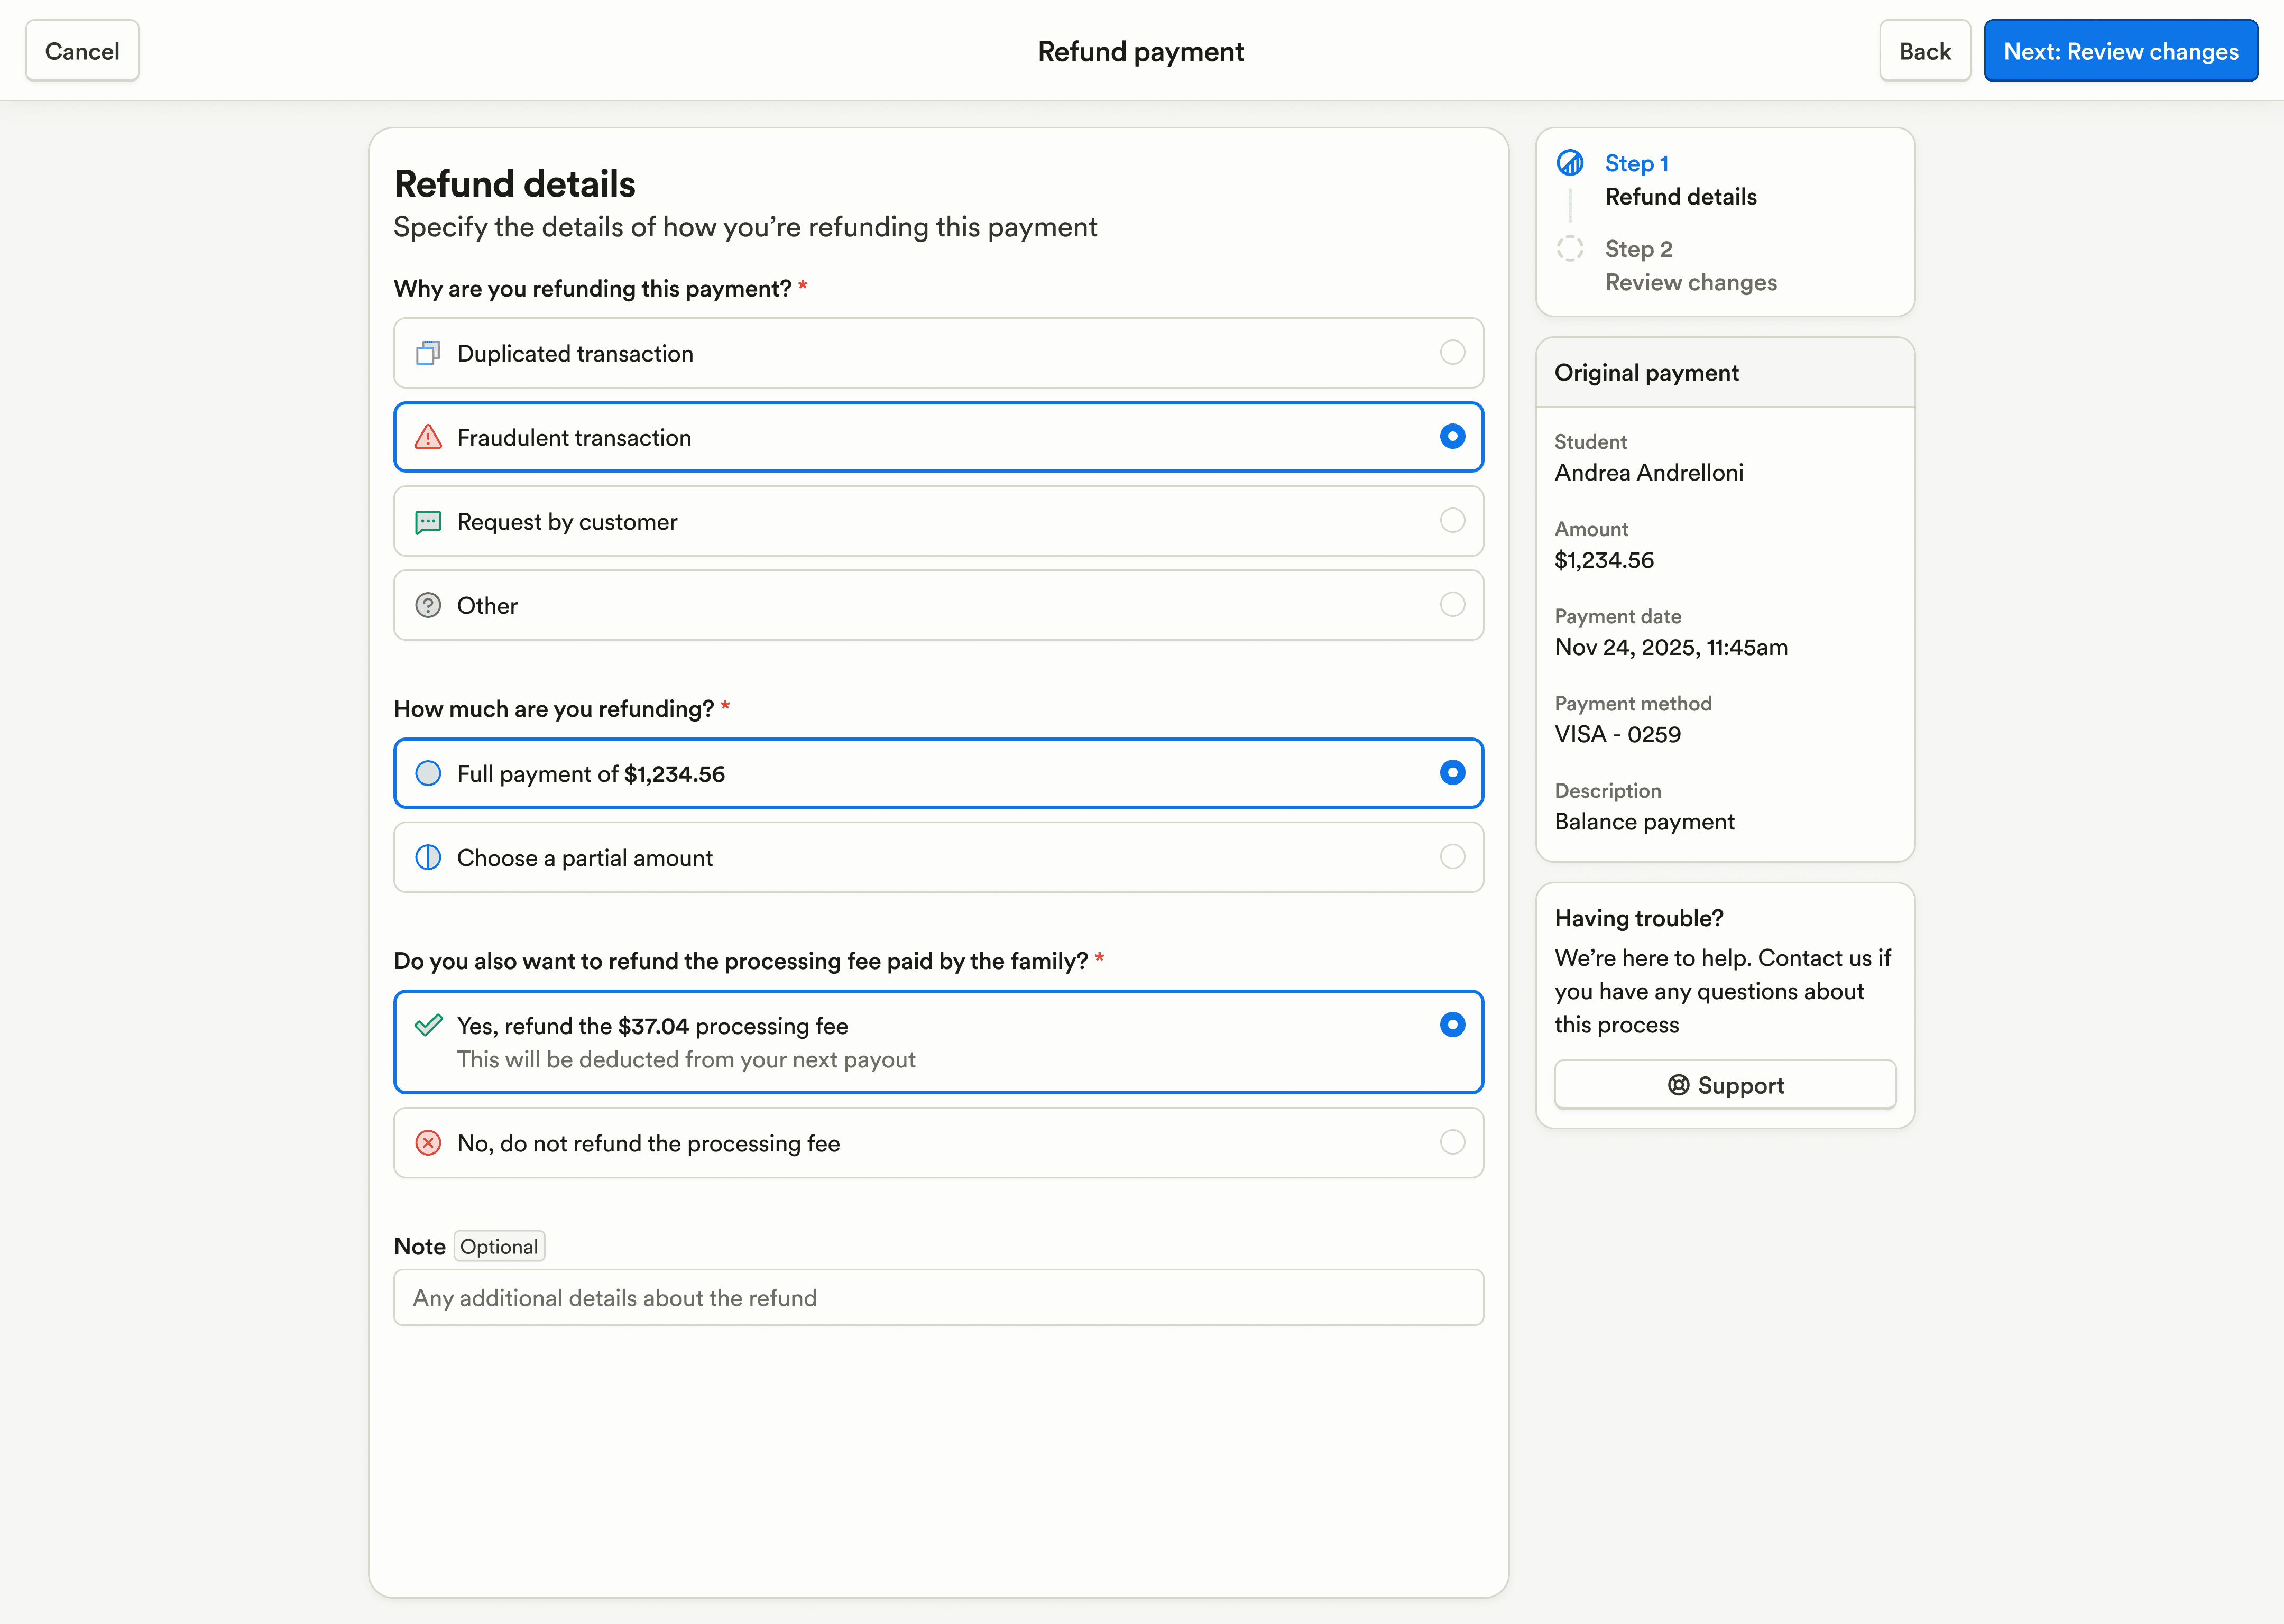The height and width of the screenshot is (1624, 2284).
Task: Click the red X no-refund icon
Action: (x=428, y=1143)
